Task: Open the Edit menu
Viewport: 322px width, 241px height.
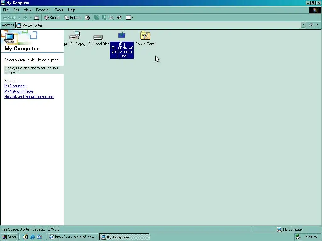Action: pyautogui.click(x=16, y=10)
